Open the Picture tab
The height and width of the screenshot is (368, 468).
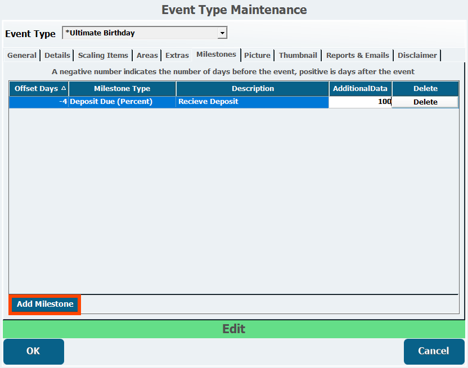(258, 55)
